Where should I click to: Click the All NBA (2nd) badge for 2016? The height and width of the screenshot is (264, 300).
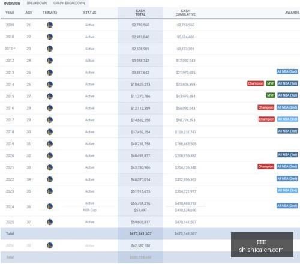287,107
